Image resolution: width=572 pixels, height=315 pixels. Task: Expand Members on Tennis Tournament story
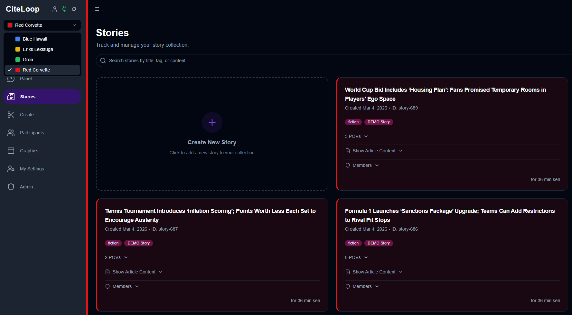click(x=122, y=286)
